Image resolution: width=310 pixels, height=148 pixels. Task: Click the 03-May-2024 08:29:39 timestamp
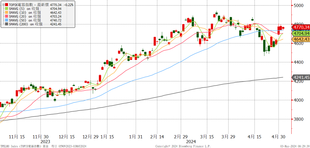(295, 146)
